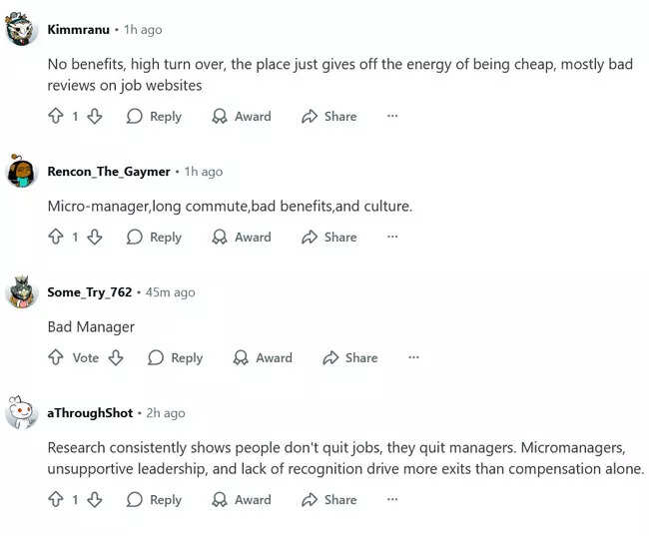Image resolution: width=649 pixels, height=536 pixels.
Task: Downvote Kimmranu's comment
Action: point(95,117)
